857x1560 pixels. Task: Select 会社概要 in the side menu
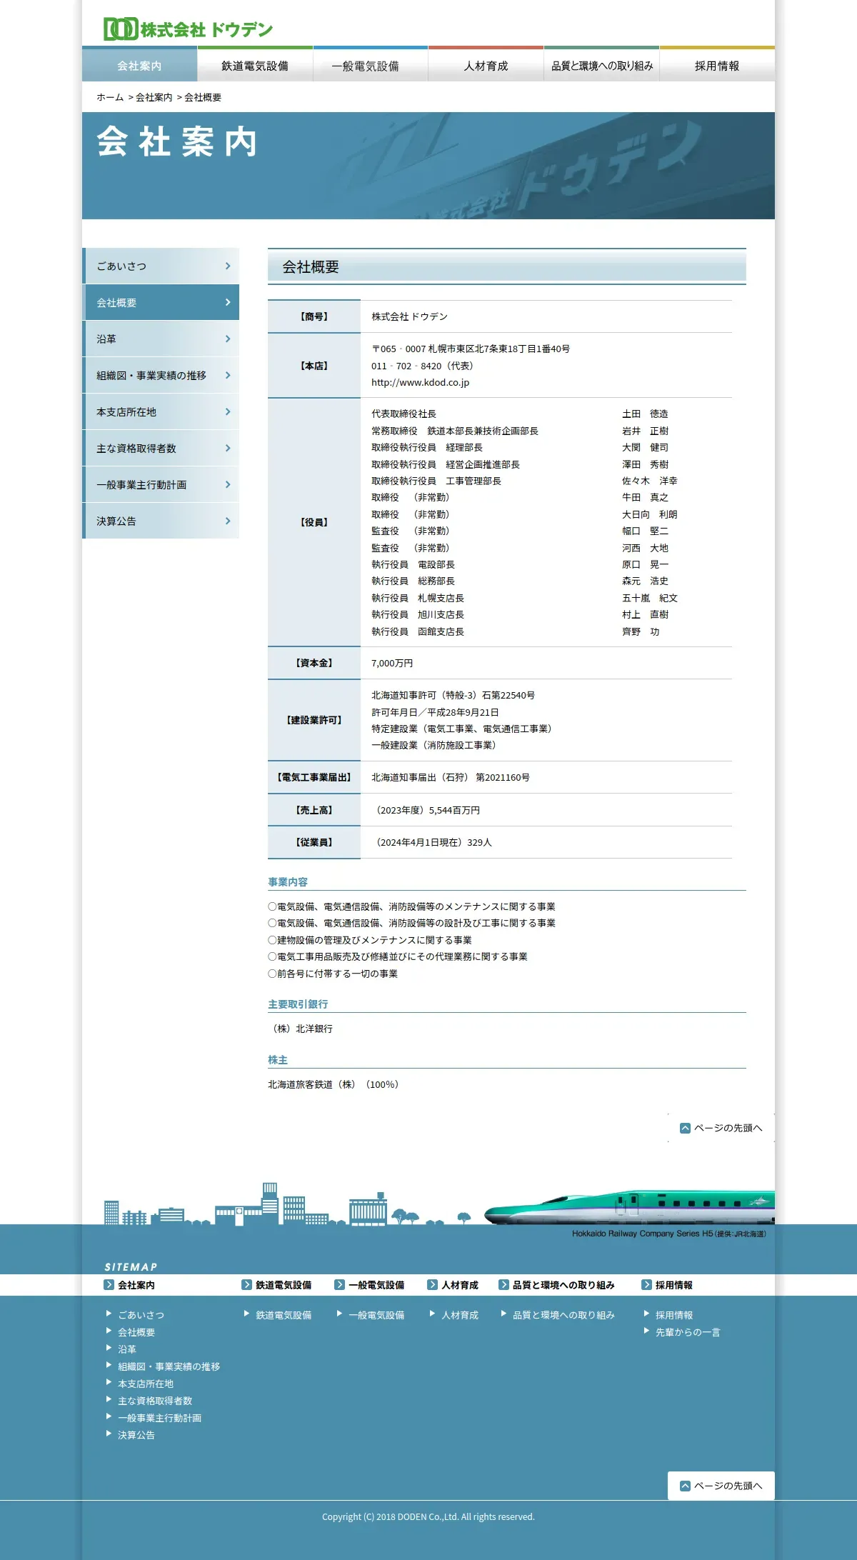[161, 302]
